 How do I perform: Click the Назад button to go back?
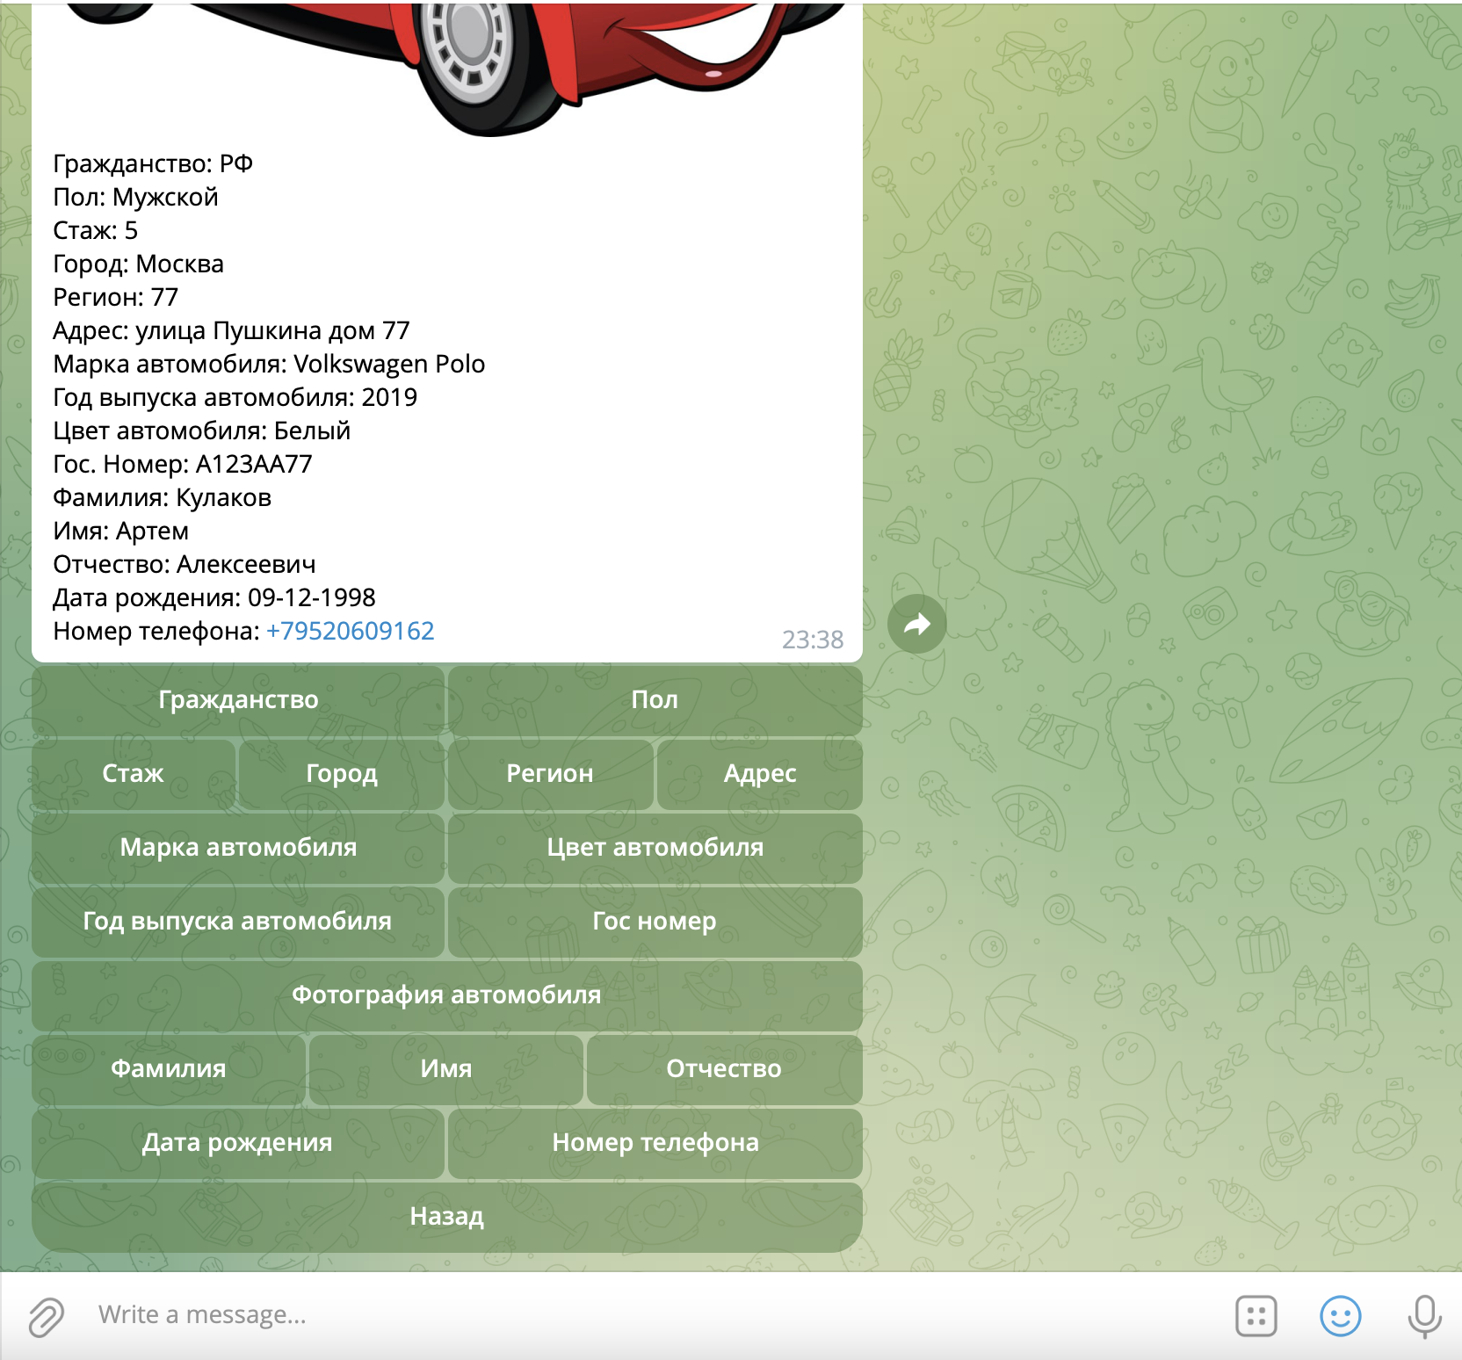pyautogui.click(x=446, y=1217)
